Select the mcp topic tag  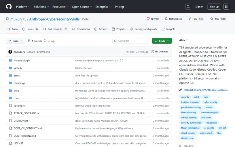coord(206,97)
